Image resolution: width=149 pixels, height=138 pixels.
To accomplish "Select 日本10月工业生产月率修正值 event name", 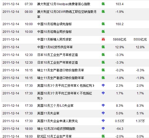I will [x=58, y=55].
